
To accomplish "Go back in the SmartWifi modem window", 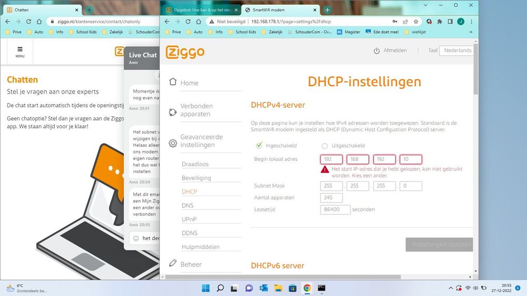I will coord(167,22).
